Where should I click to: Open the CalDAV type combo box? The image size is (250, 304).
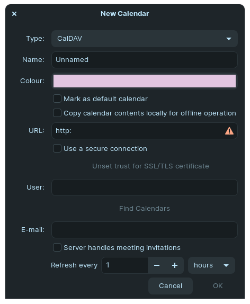tap(145, 39)
